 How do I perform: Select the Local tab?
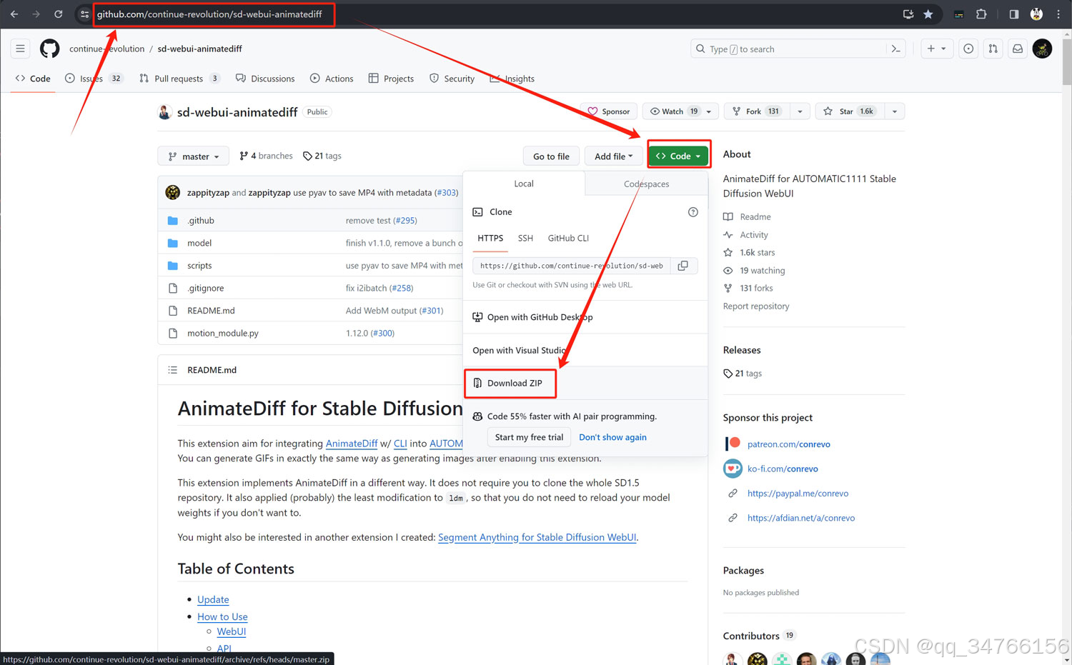coord(524,184)
